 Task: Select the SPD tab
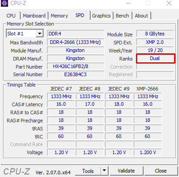[80, 15]
